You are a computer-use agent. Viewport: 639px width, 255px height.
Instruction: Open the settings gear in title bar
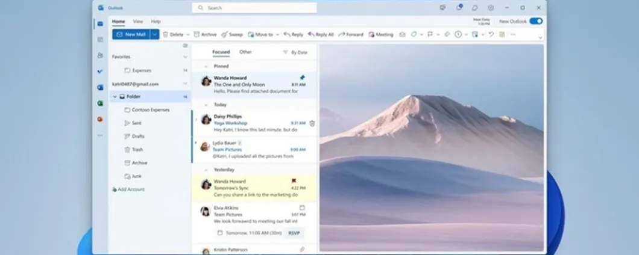click(x=491, y=8)
